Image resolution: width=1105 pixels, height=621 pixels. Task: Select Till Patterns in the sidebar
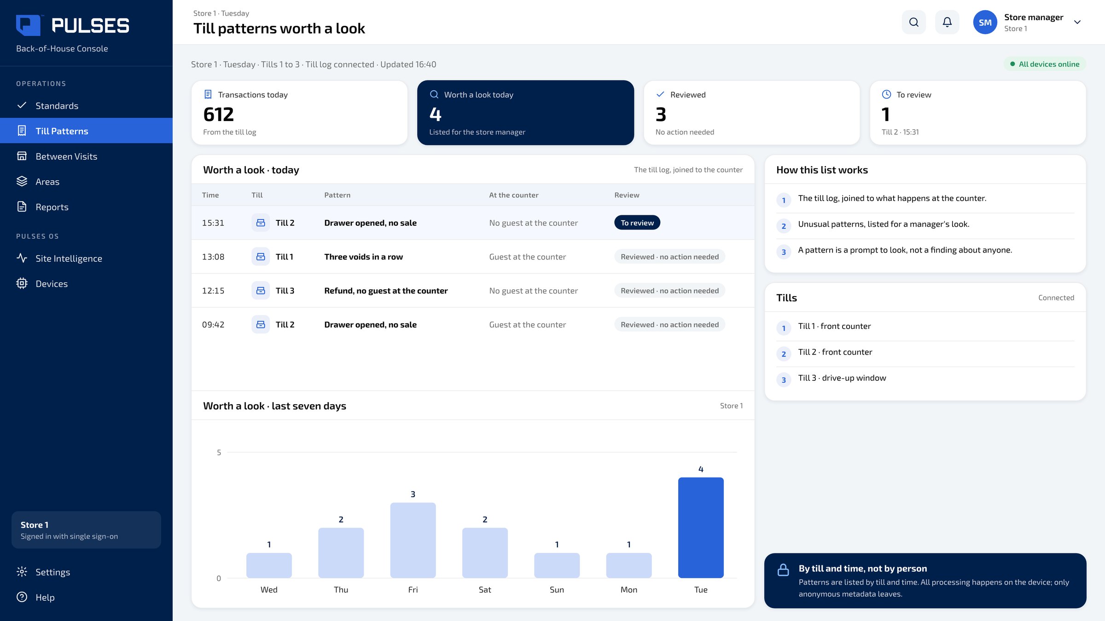[x=86, y=131]
